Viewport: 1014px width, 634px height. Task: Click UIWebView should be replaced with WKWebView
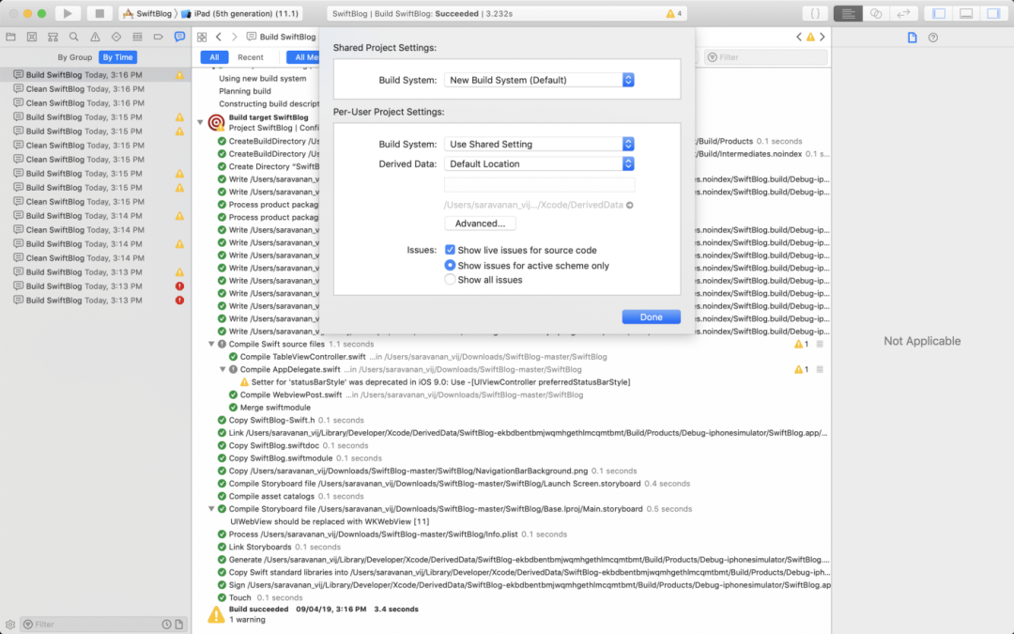click(330, 521)
